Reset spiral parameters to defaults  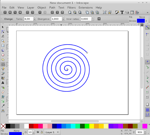pyautogui.click(x=99, y=19)
